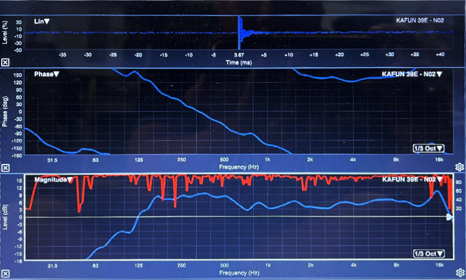Close the impulse response time pane
The width and height of the screenshot is (466, 280).
click(x=5, y=62)
